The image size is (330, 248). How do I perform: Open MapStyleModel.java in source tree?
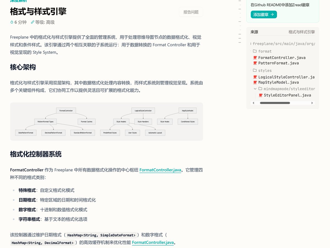click(x=278, y=82)
